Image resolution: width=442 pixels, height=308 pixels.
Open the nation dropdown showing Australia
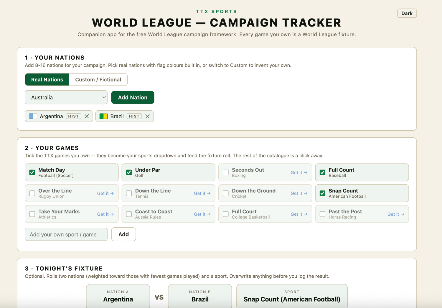[66, 97]
